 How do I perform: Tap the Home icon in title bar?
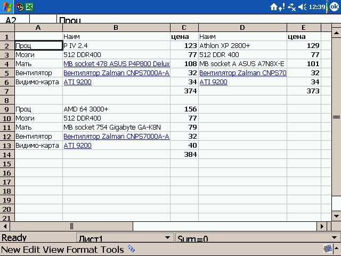point(273,7)
